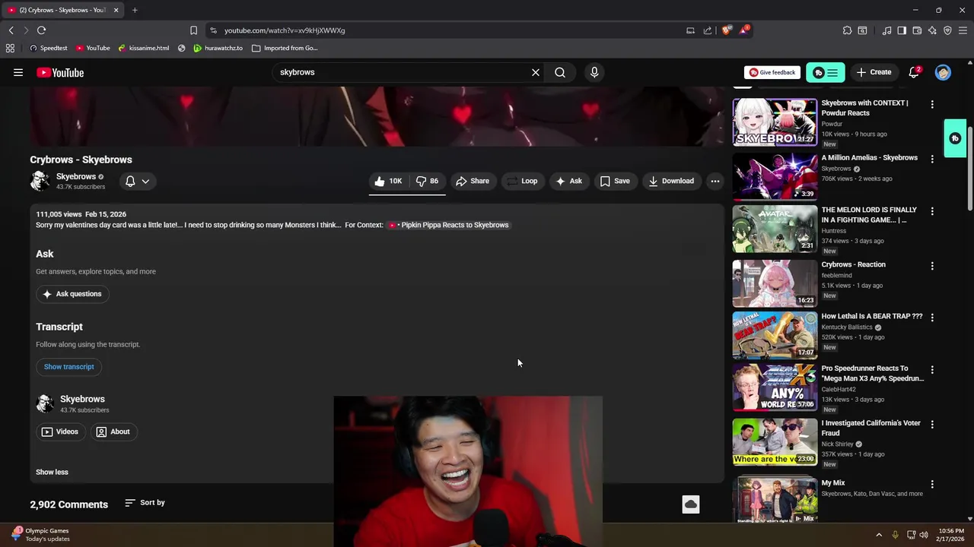Open the Pro Speedrunner Reacts video thumbnail
Image resolution: width=974 pixels, height=547 pixels.
coord(775,387)
